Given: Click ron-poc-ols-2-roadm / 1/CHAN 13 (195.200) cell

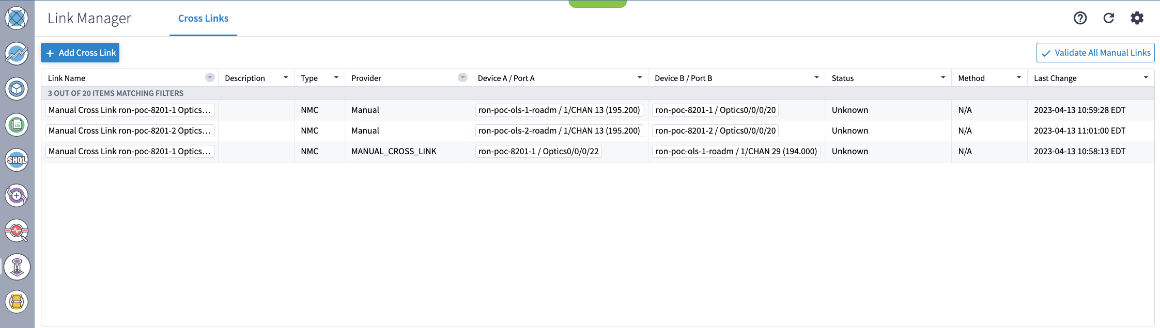Looking at the screenshot, I should 559,130.
